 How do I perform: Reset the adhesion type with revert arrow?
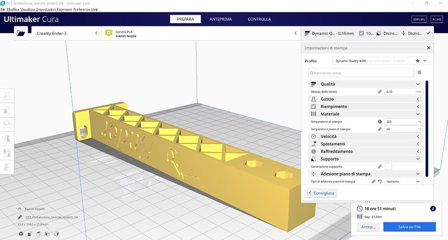point(380,181)
